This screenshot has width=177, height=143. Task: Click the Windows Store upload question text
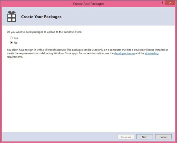coord(45,32)
